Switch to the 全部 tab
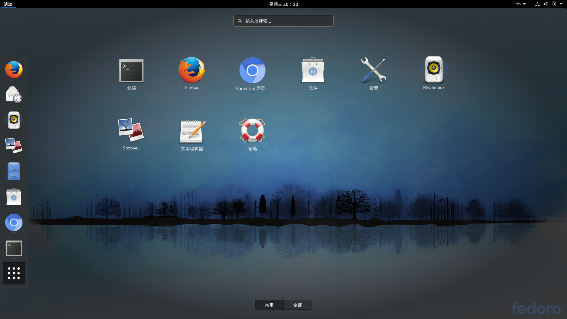This screenshot has width=567, height=319. point(298,305)
